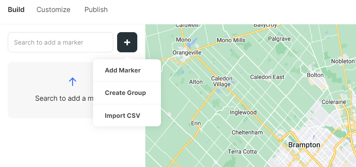Open the Build tab
Screen dimensions: 356x167
coord(16,10)
